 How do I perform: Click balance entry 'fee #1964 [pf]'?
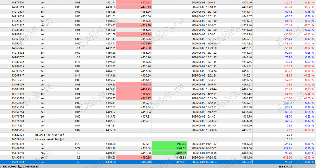click(x=55, y=139)
